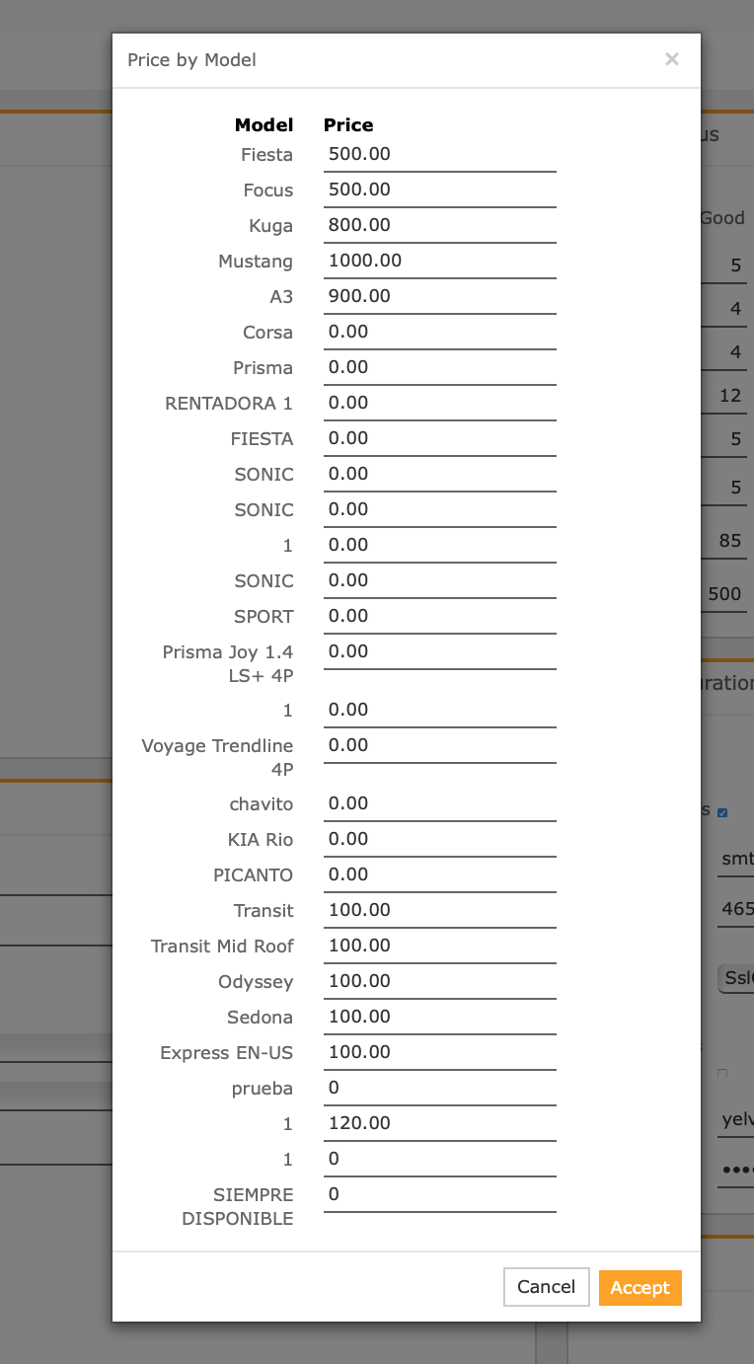Click the Price by Model dialog title
Viewport: 754px width, 1364px height.
[x=191, y=60]
